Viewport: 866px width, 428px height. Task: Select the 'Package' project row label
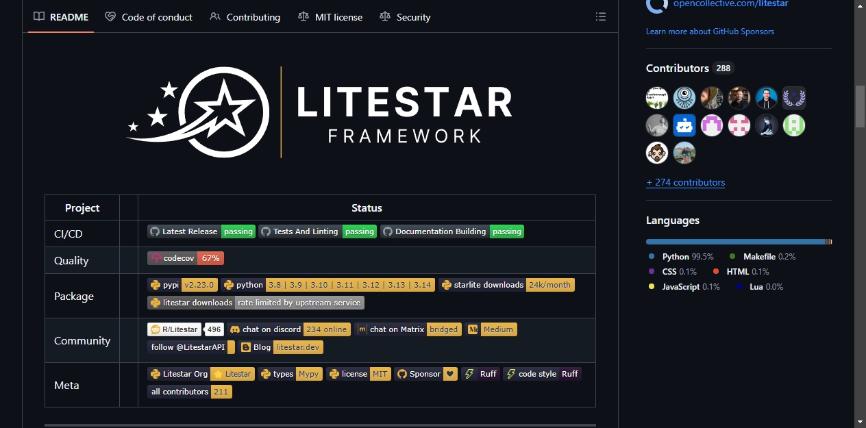click(x=74, y=296)
